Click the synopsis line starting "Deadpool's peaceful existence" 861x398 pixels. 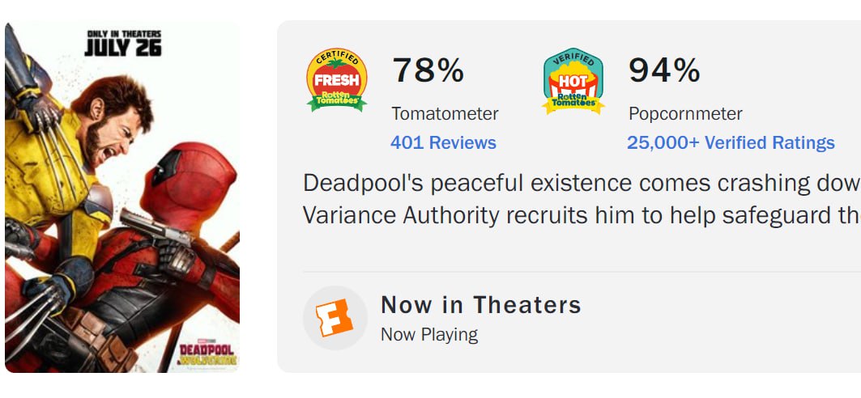[x=581, y=184]
